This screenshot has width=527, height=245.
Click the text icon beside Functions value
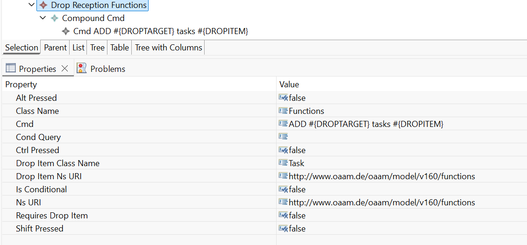click(283, 111)
